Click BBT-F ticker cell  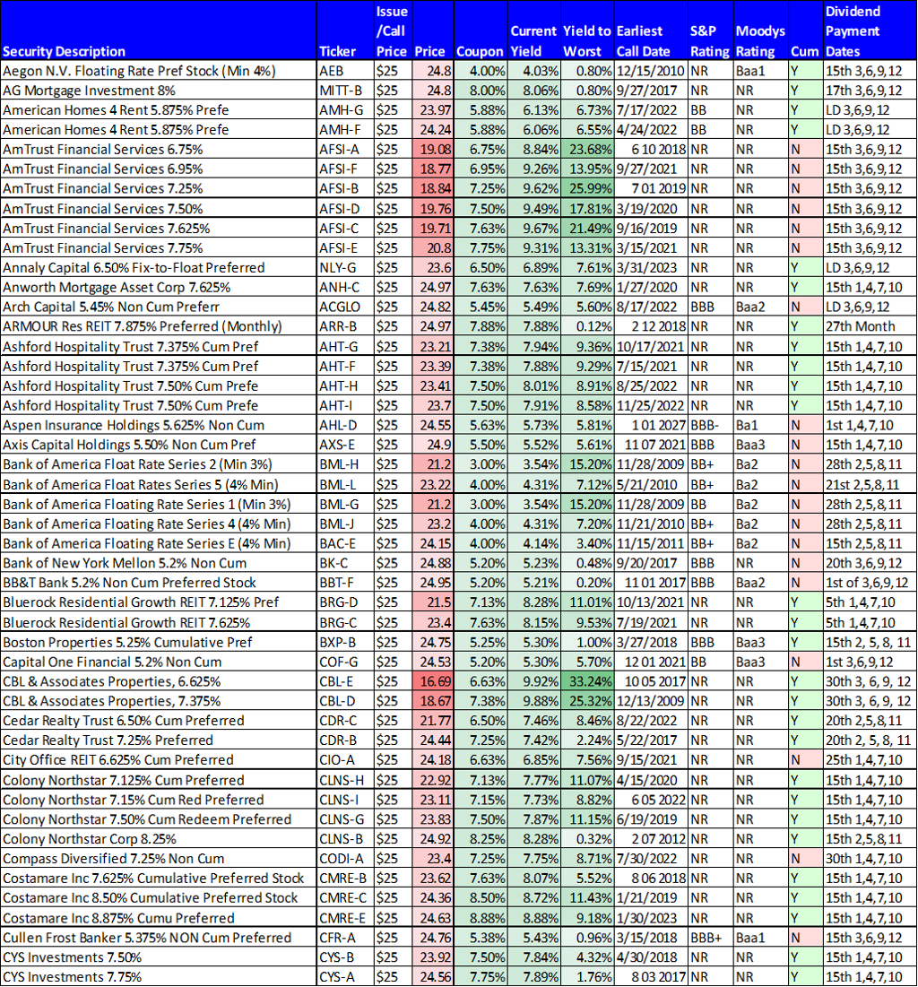coord(345,583)
